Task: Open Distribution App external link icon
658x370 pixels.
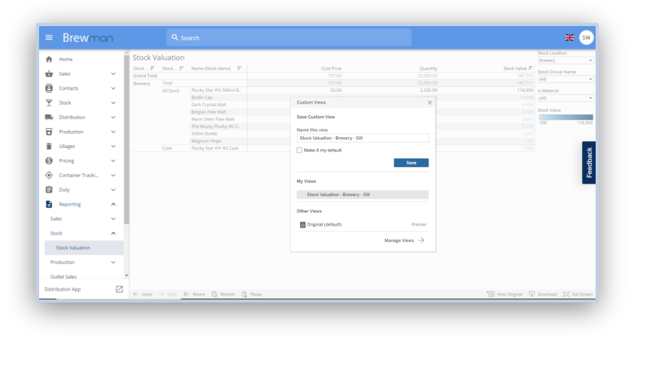Action: click(x=119, y=289)
